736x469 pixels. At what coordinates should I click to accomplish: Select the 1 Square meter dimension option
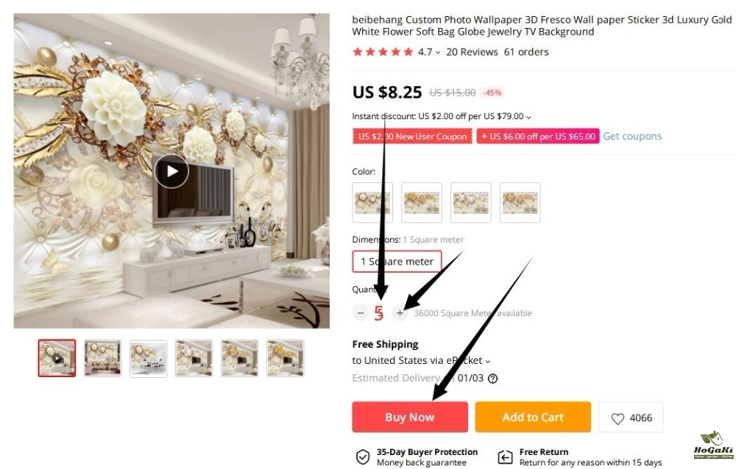(397, 262)
